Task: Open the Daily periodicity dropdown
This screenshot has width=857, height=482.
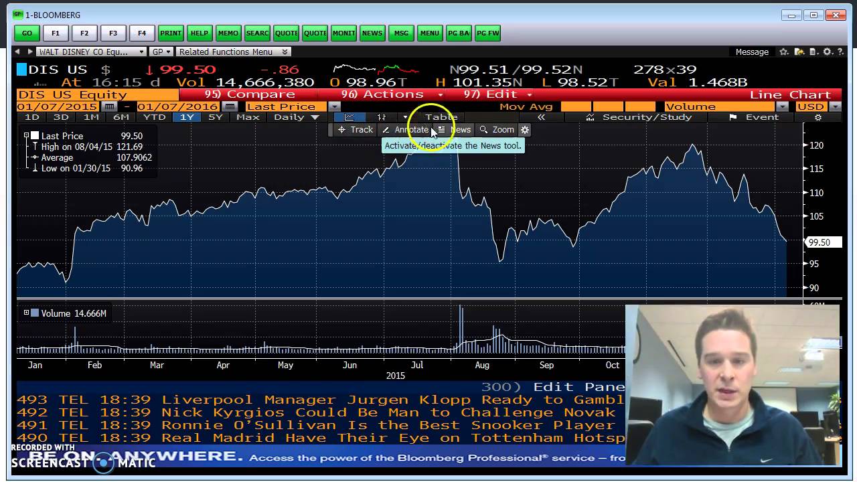Action: pos(296,117)
